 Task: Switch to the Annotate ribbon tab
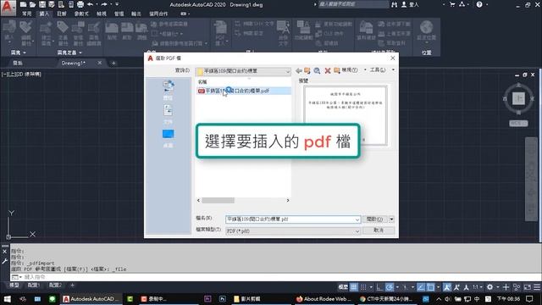click(62, 14)
